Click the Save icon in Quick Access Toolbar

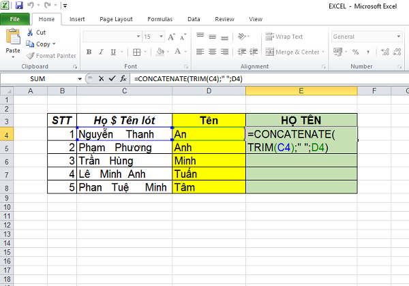pyautogui.click(x=19, y=5)
